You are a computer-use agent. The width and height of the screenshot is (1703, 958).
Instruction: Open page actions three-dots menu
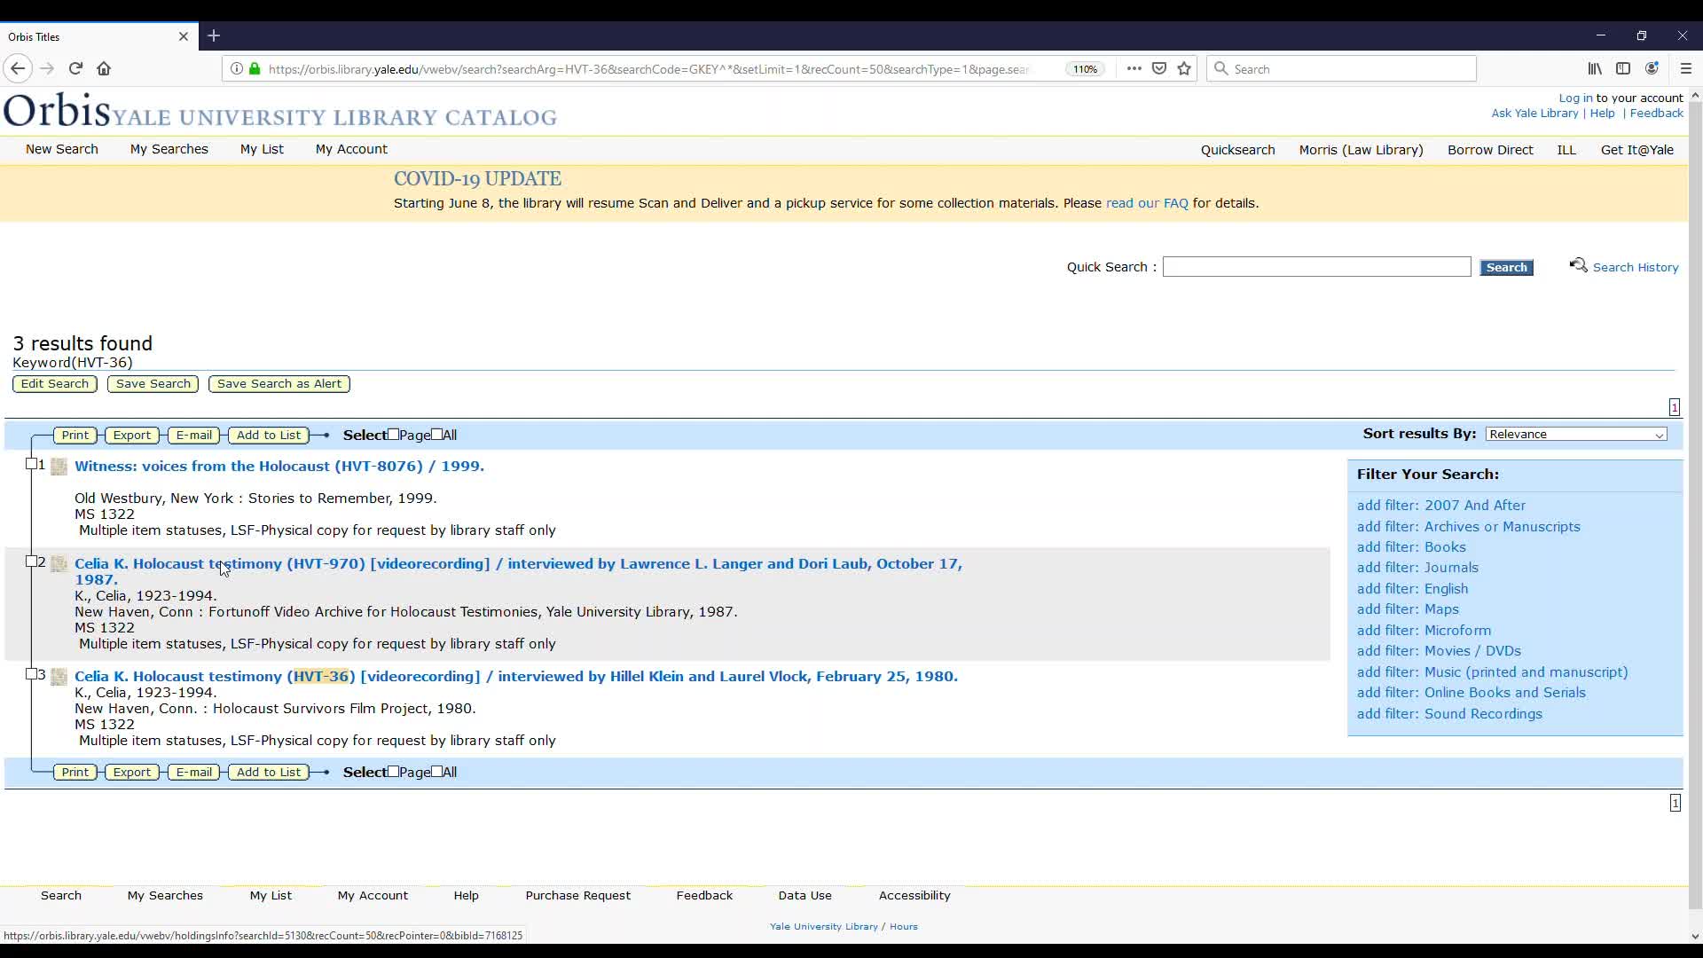click(x=1134, y=68)
